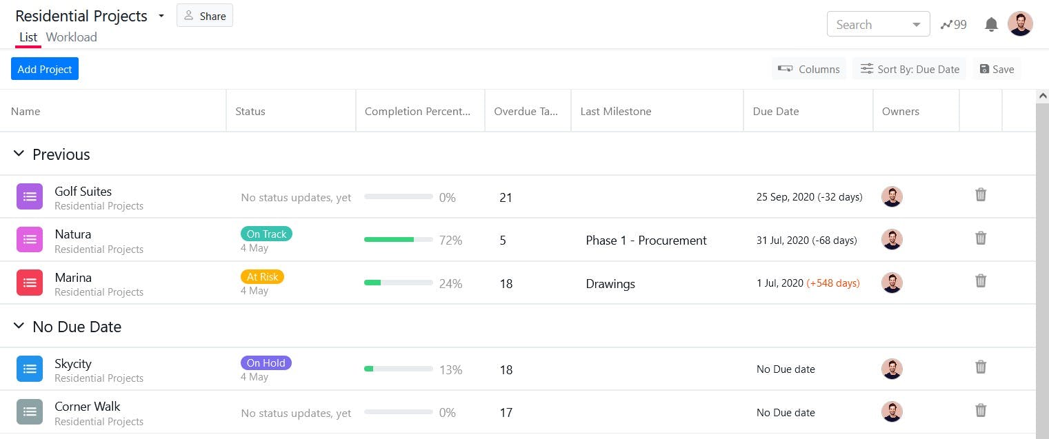Collapse the Previous group
1049x439 pixels.
(19, 154)
